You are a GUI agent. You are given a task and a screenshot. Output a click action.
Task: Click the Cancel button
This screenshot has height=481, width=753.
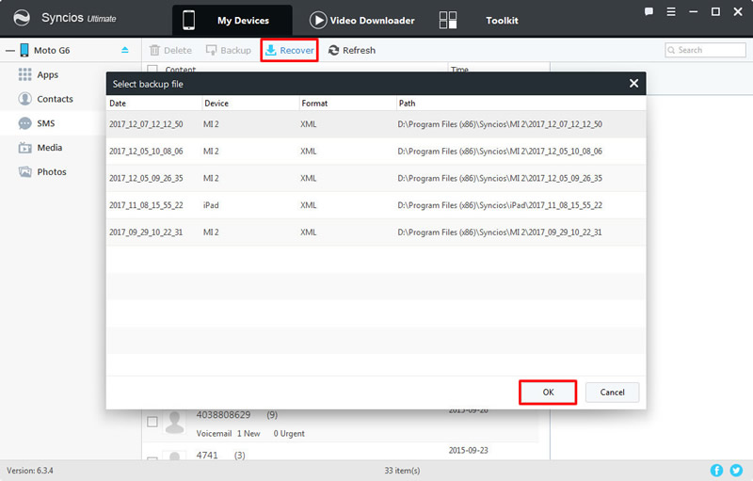pyautogui.click(x=613, y=393)
